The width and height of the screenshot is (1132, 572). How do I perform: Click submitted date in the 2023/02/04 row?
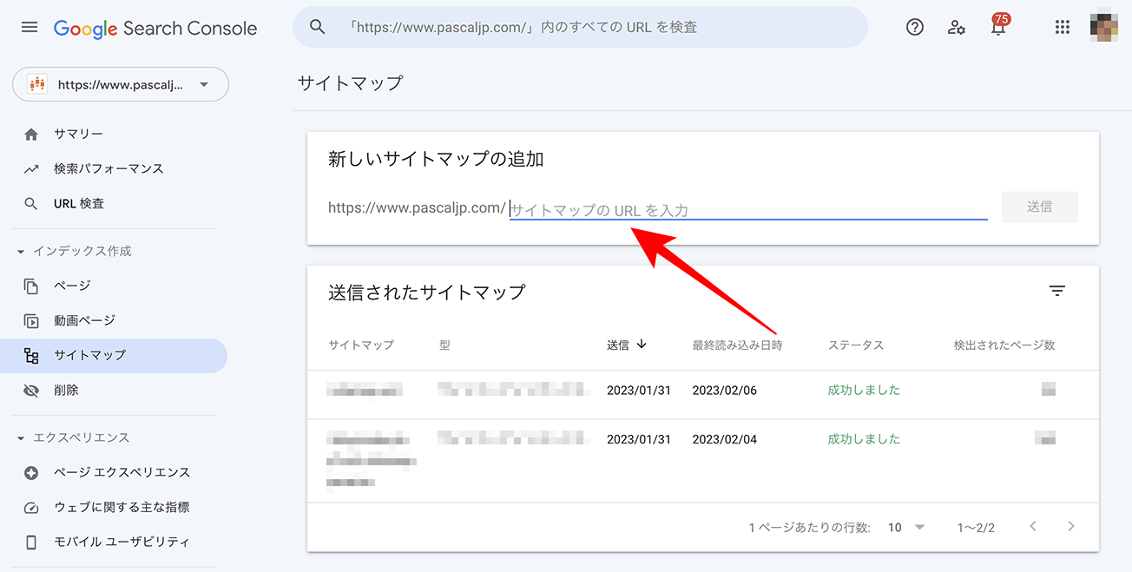coord(639,439)
